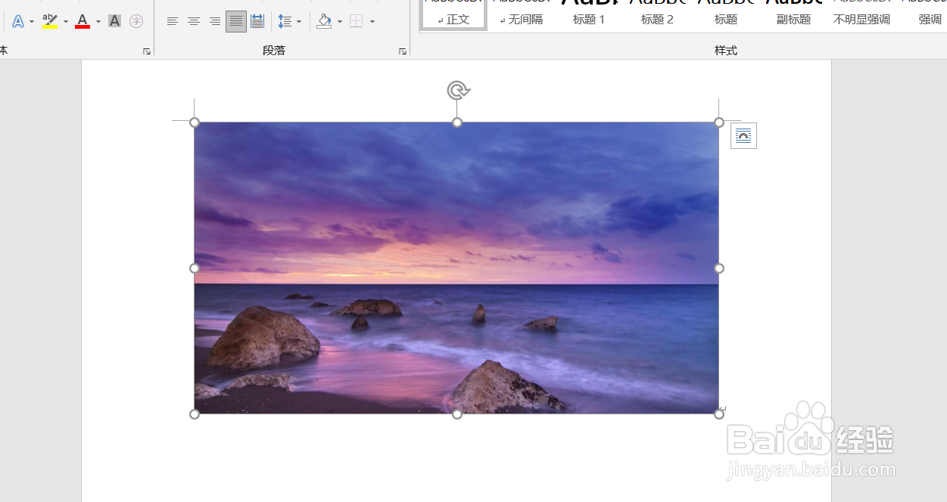Apply distributed alignment
The image size is (947, 502).
click(257, 21)
